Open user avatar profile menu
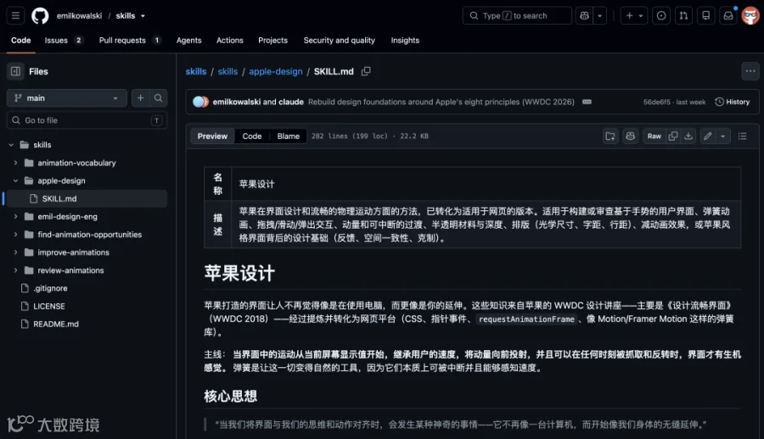Screen dimensions: 764x439 tap(750, 15)
